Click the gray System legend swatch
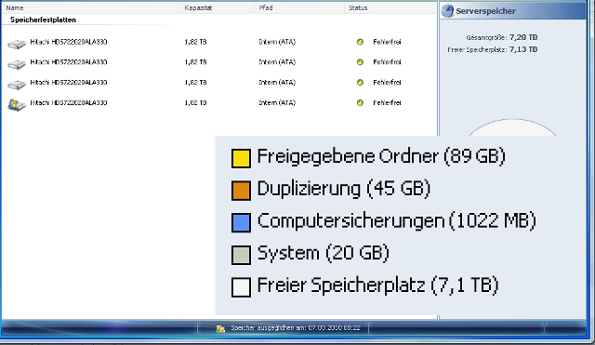Image resolution: width=595 pixels, height=345 pixels. click(241, 255)
